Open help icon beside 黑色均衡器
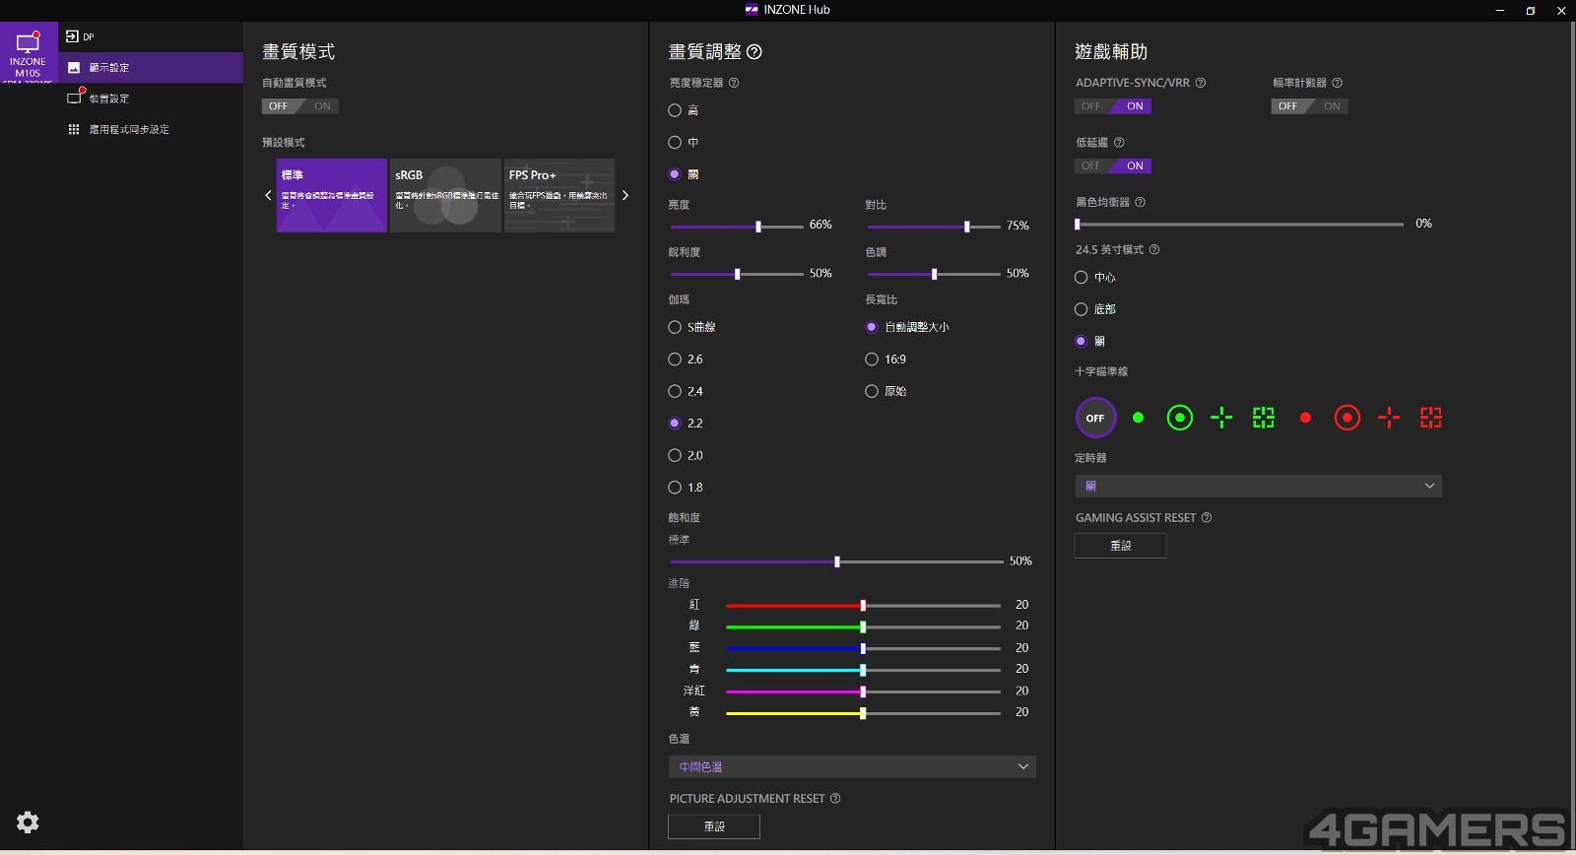1576x855 pixels. [x=1141, y=202]
